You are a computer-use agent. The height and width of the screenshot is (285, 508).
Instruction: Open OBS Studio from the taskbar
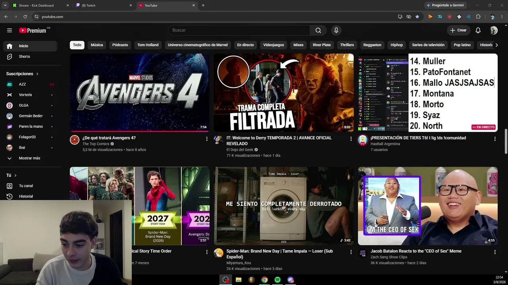tap(226, 280)
